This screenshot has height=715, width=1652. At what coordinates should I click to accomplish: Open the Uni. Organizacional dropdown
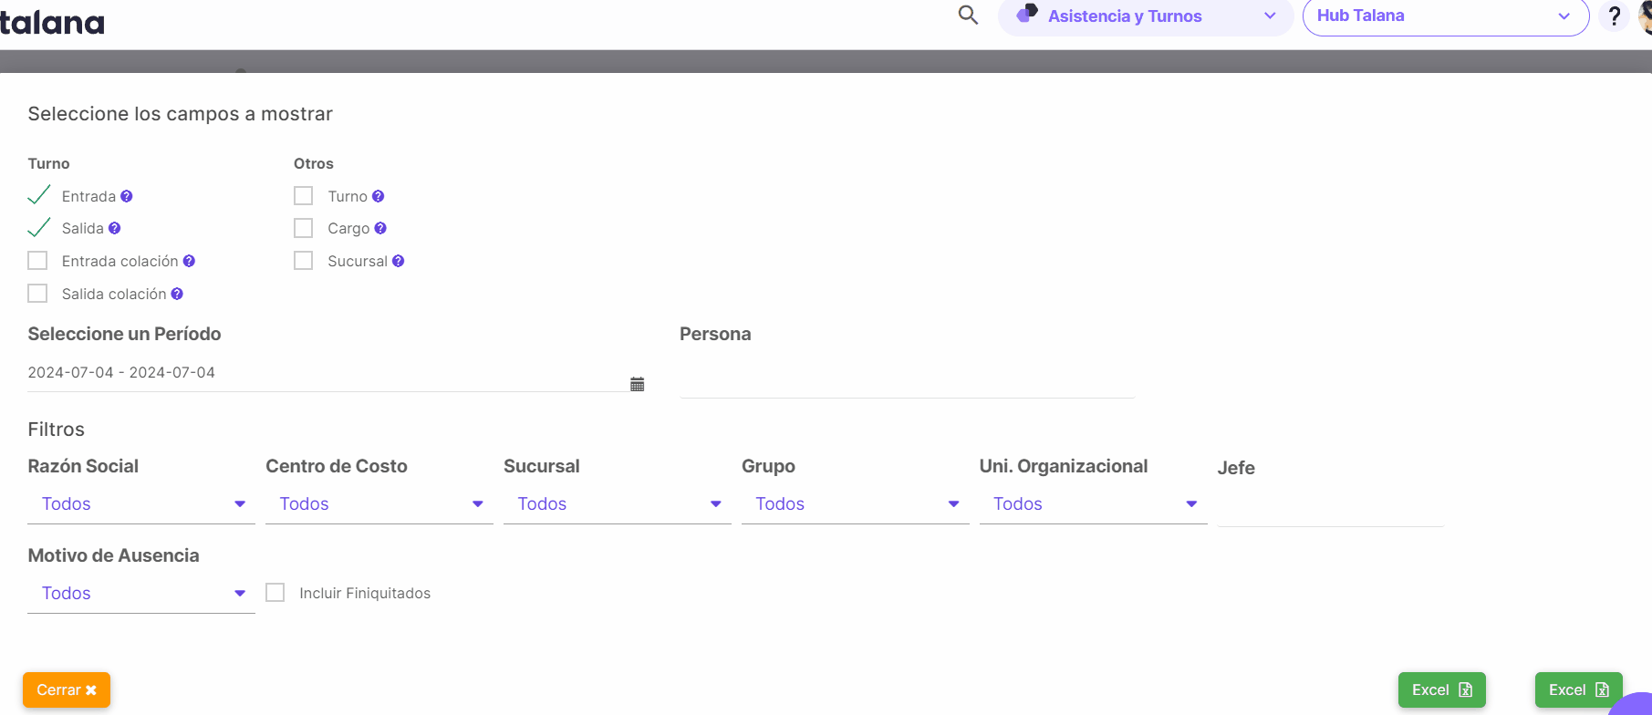click(x=1094, y=504)
